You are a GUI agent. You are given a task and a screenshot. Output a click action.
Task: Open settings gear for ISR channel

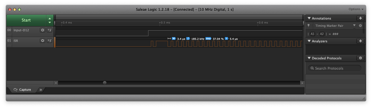click(x=43, y=41)
